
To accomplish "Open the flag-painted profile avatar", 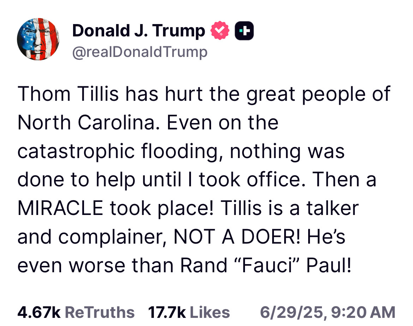I will (x=38, y=39).
